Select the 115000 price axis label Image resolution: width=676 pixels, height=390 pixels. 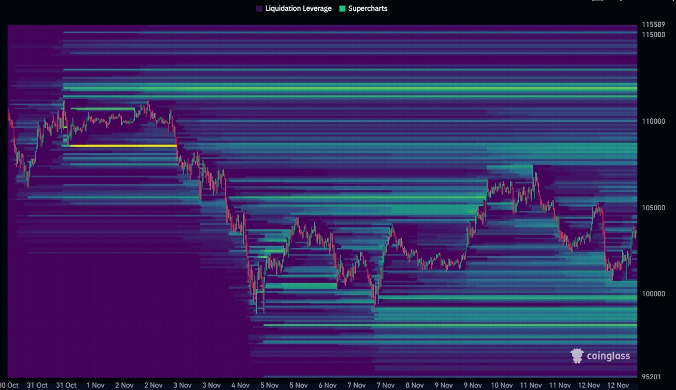click(653, 35)
